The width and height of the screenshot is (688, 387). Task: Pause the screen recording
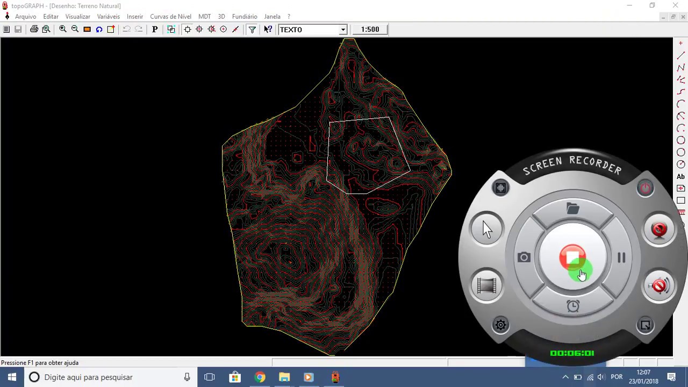click(621, 258)
